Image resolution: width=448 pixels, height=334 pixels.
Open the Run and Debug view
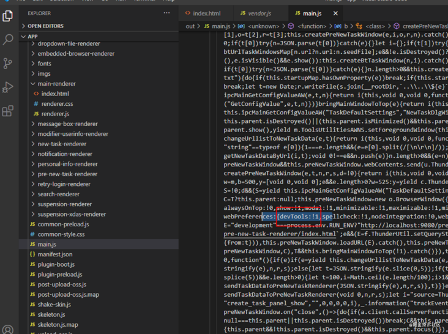coord(8,87)
